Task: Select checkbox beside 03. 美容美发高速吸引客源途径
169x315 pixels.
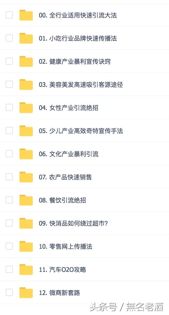Action: pyautogui.click(x=9, y=84)
